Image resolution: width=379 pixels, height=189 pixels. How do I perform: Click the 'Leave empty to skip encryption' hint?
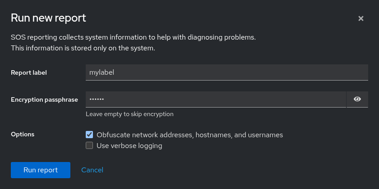[129, 114]
